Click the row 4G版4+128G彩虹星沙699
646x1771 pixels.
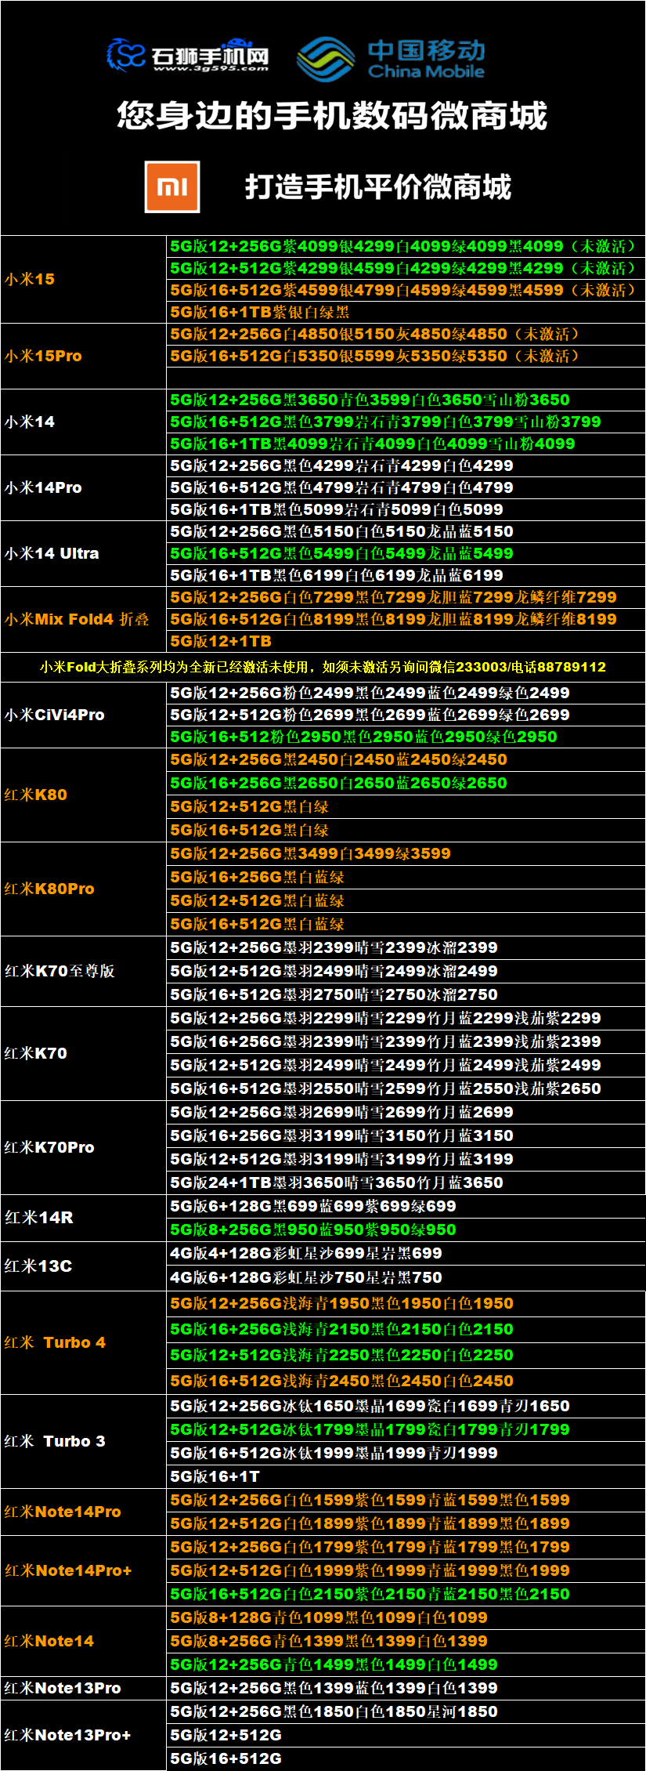(x=406, y=1253)
